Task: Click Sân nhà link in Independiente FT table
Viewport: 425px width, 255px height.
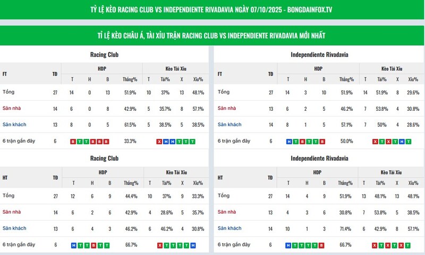Action: (227, 108)
